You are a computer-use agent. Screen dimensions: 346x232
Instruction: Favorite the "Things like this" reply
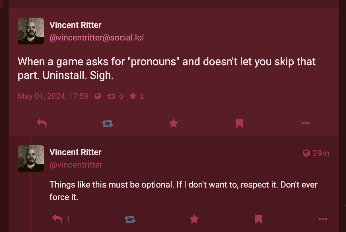click(x=194, y=219)
